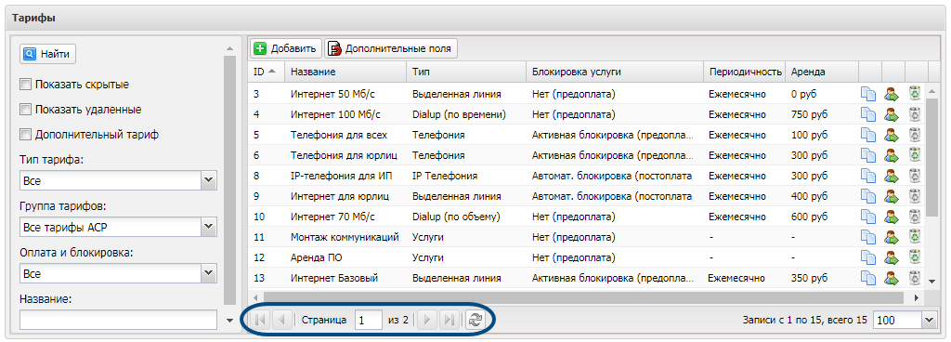Copy tariff Интернет 50 Мб/с icon
Image resolution: width=951 pixels, height=342 pixels.
point(869,94)
